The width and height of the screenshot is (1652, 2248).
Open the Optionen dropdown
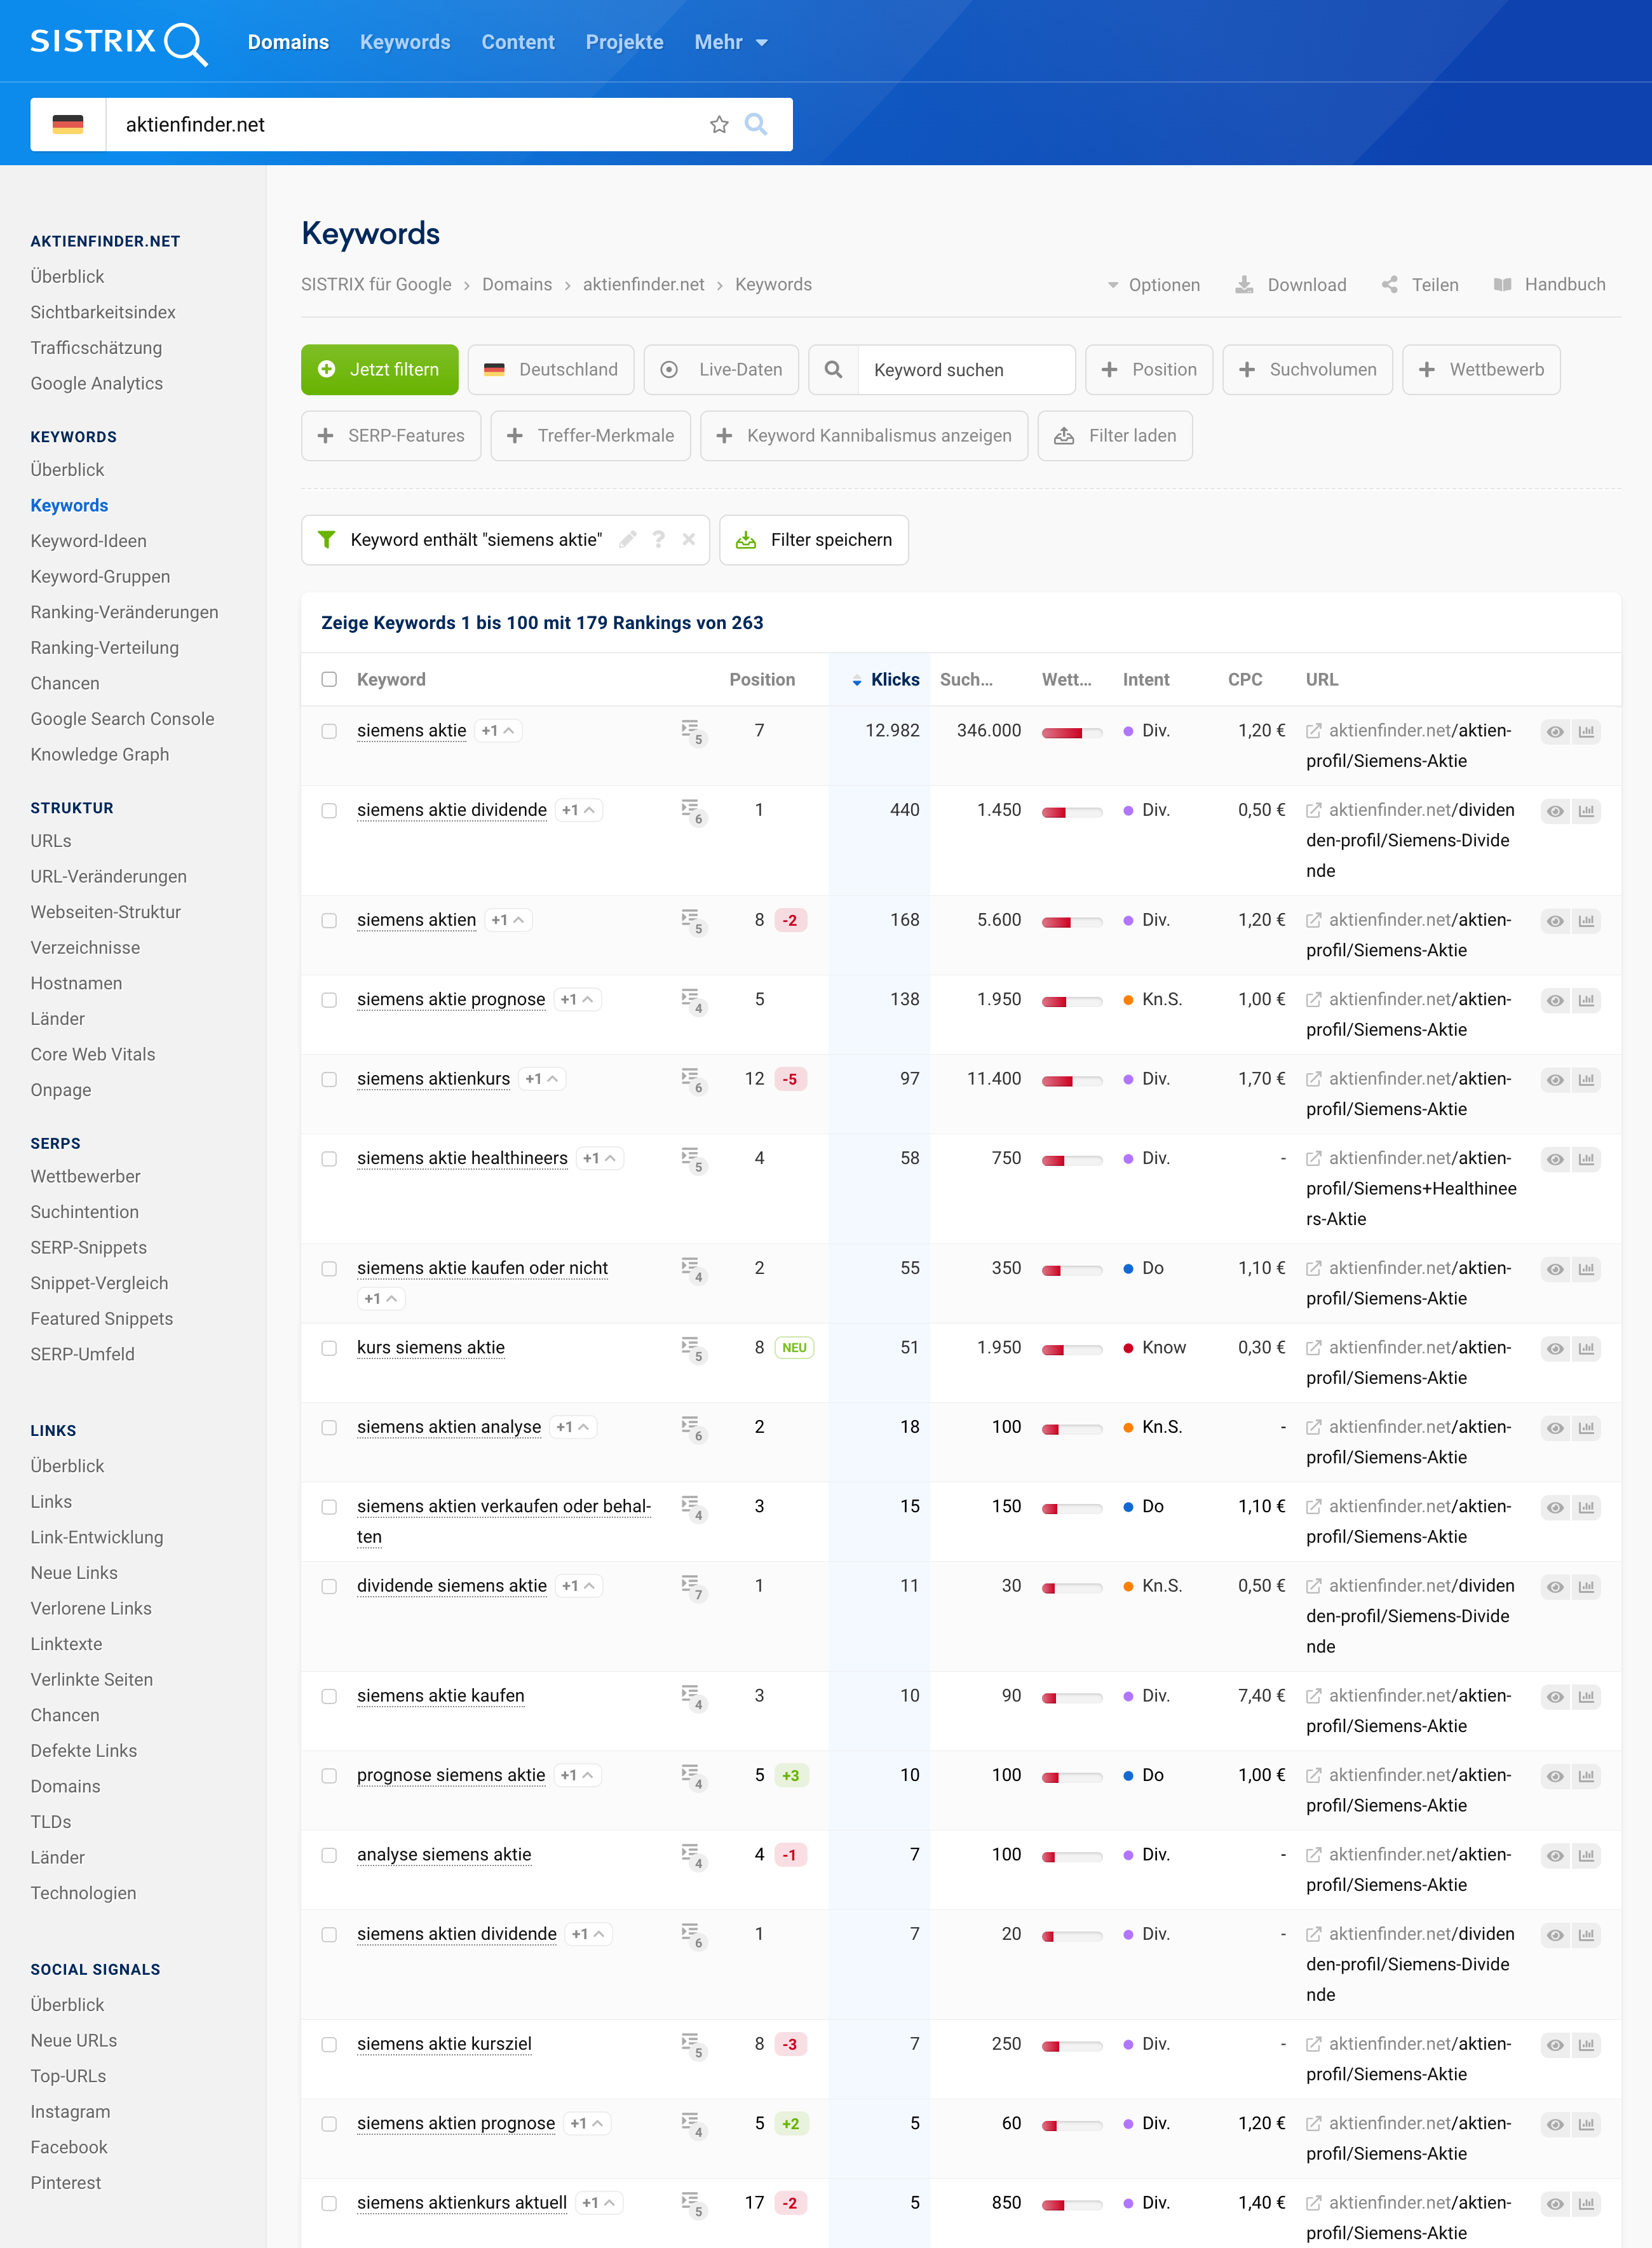[1153, 285]
